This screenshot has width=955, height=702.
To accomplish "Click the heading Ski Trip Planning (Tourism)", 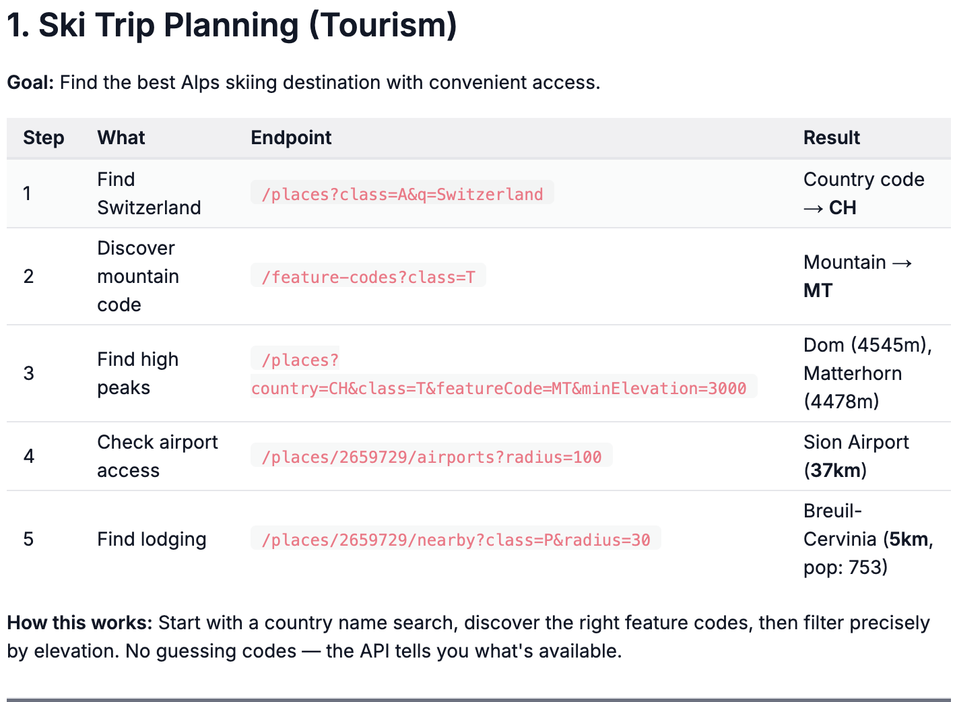I will coord(230,24).
